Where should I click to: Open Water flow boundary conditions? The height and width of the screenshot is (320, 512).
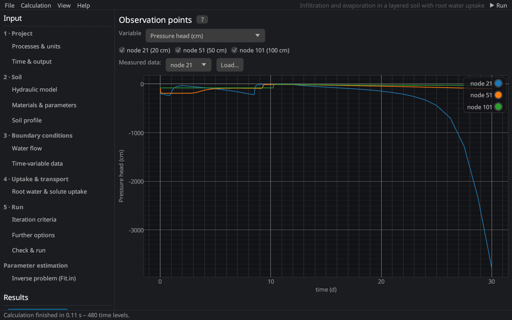[27, 148]
